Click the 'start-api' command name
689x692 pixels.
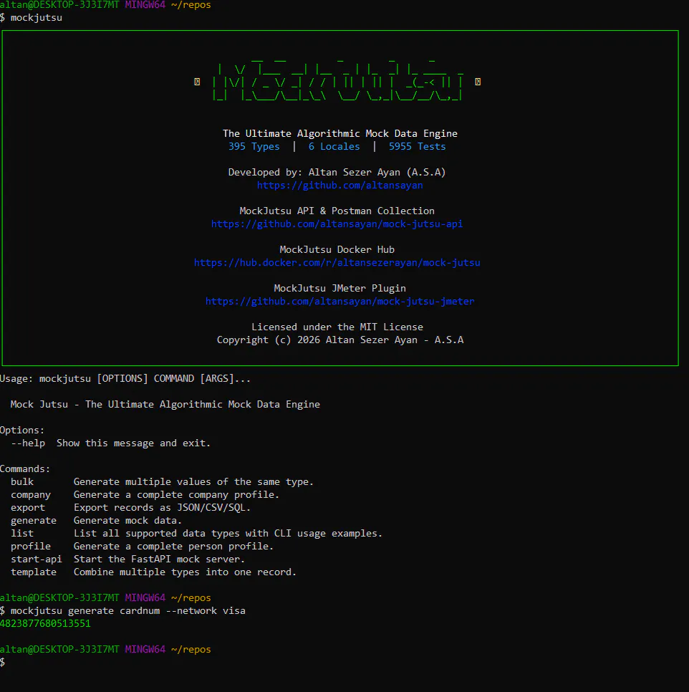pos(37,559)
